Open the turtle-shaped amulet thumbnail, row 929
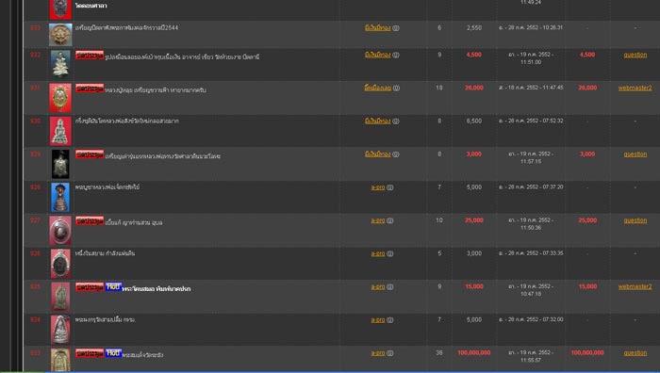Screen dimensions: 660x373 tap(60, 164)
